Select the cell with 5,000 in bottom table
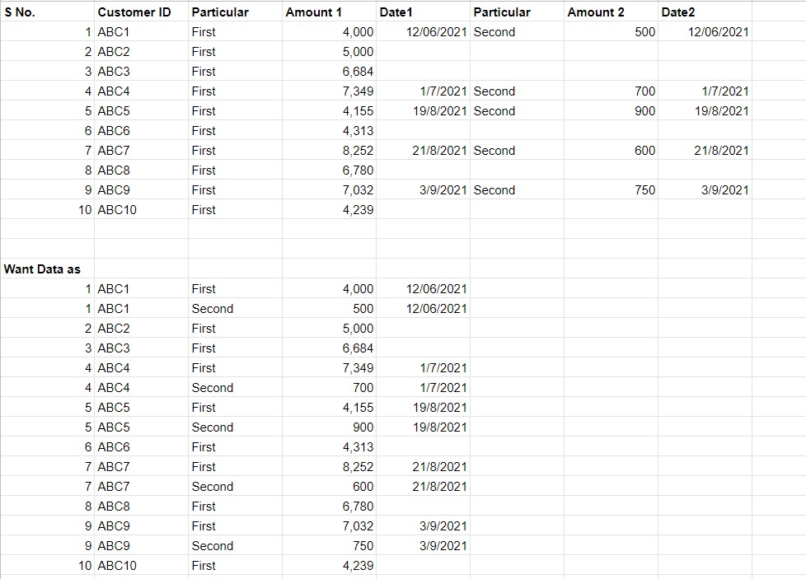The width and height of the screenshot is (806, 579). (329, 329)
